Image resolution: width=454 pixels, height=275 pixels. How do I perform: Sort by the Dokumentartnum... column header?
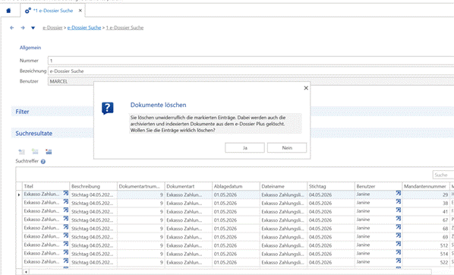pos(140,186)
